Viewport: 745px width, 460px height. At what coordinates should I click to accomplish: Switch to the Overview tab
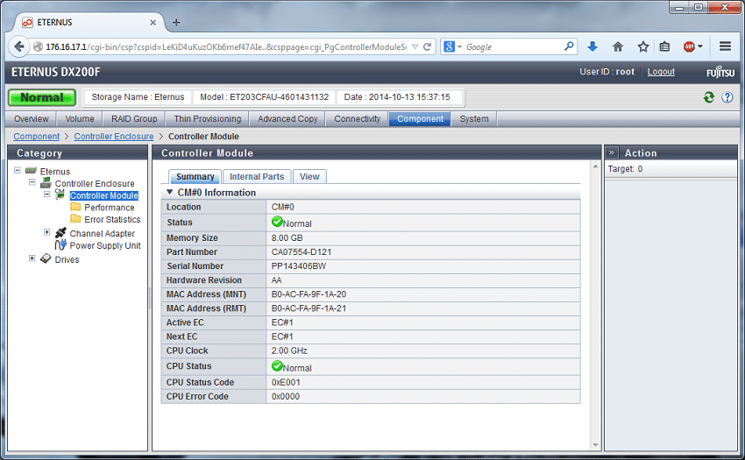coord(32,119)
